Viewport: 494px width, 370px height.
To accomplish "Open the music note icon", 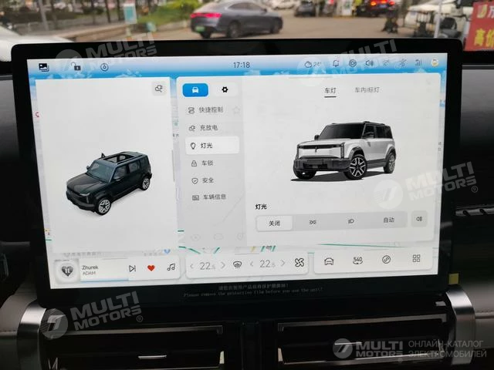I will [171, 267].
